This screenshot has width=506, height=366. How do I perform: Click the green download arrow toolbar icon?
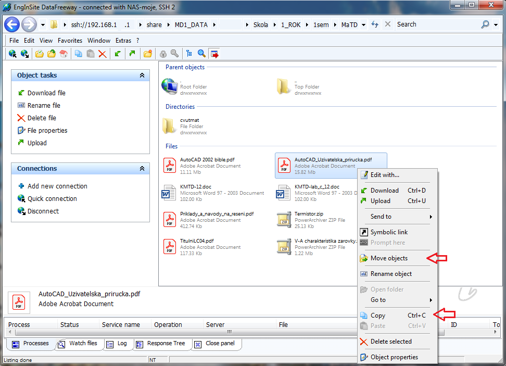point(118,54)
